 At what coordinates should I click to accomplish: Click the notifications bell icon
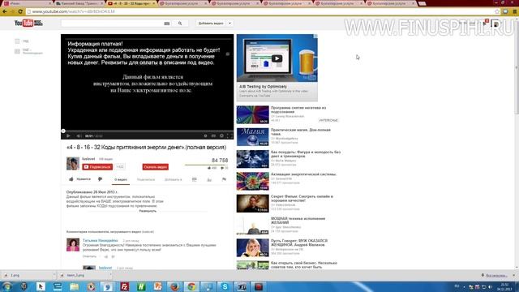tap(485, 23)
